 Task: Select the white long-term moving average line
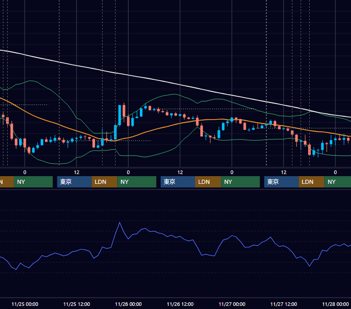179,84
